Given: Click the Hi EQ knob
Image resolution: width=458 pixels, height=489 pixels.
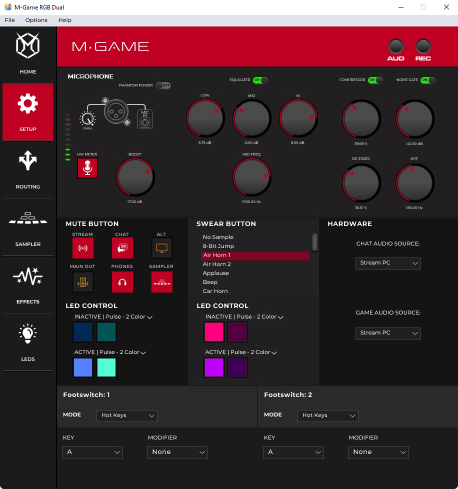Looking at the screenshot, I should pos(298,118).
